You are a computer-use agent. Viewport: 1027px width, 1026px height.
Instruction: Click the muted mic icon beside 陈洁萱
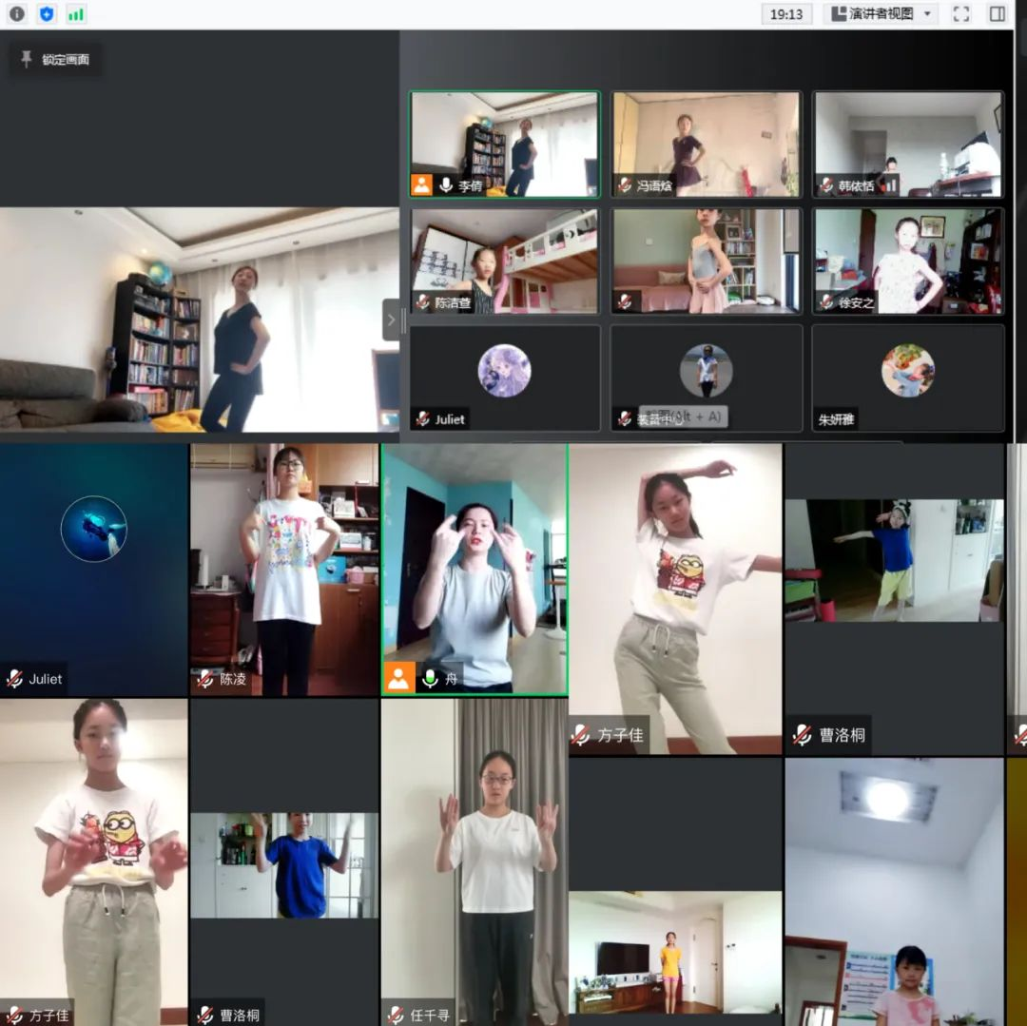click(422, 301)
